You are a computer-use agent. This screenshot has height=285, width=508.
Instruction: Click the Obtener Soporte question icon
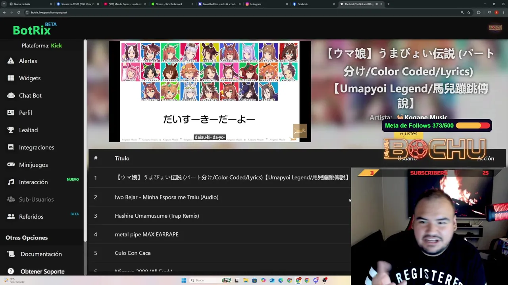coord(11,272)
